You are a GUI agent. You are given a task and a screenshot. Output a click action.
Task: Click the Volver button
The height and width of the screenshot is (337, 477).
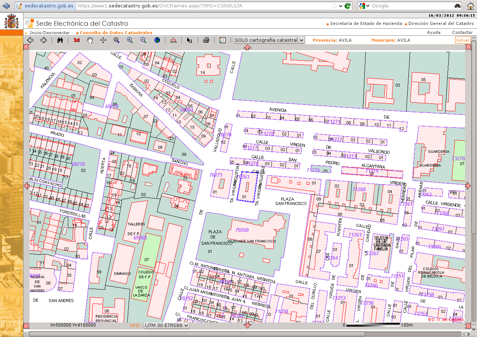click(462, 40)
